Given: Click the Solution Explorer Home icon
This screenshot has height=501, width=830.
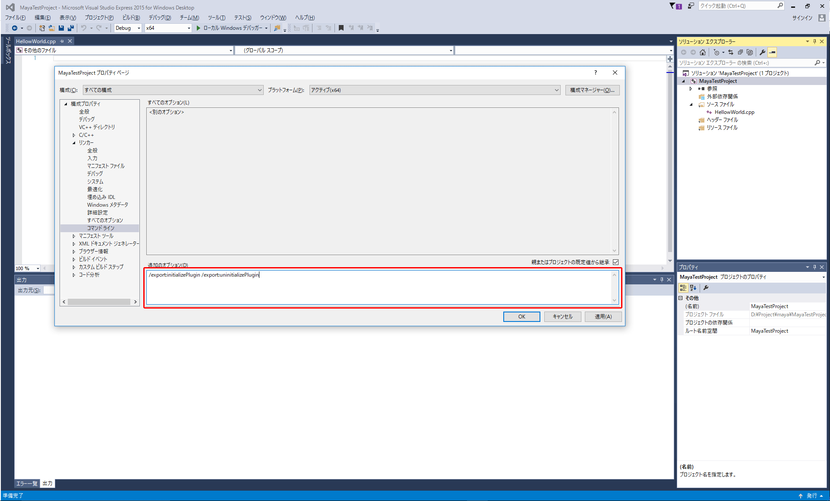Looking at the screenshot, I should [703, 52].
